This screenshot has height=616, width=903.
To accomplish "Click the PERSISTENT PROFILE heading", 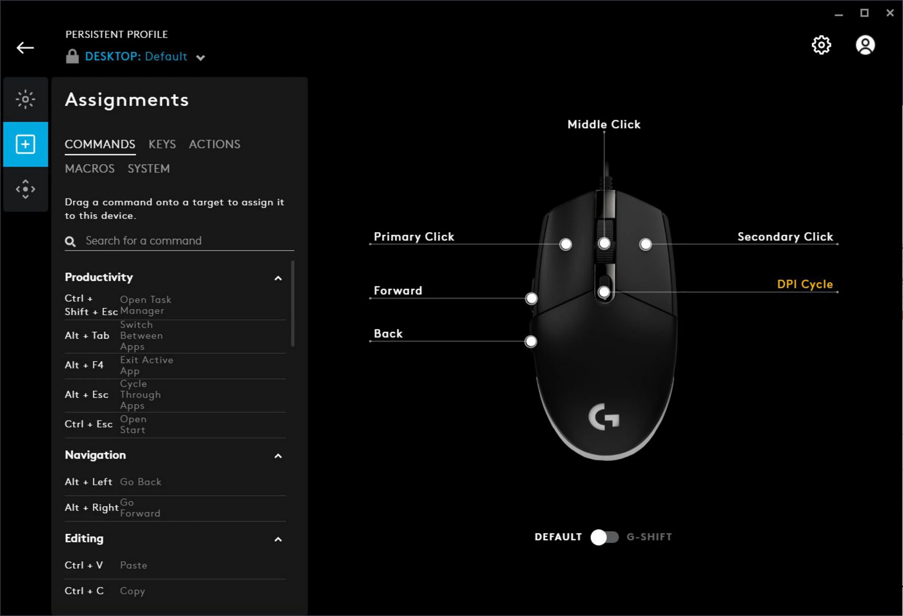I will 116,35.
